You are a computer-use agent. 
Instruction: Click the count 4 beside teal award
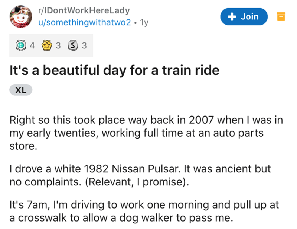(32, 45)
